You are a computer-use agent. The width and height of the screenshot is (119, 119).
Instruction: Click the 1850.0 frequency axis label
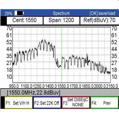click(x=88, y=86)
